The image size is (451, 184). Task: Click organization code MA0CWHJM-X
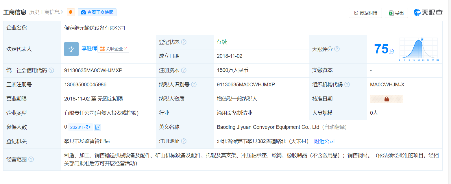(x=387, y=85)
